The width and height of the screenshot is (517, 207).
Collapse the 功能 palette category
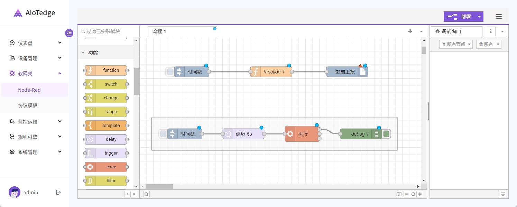pos(83,52)
